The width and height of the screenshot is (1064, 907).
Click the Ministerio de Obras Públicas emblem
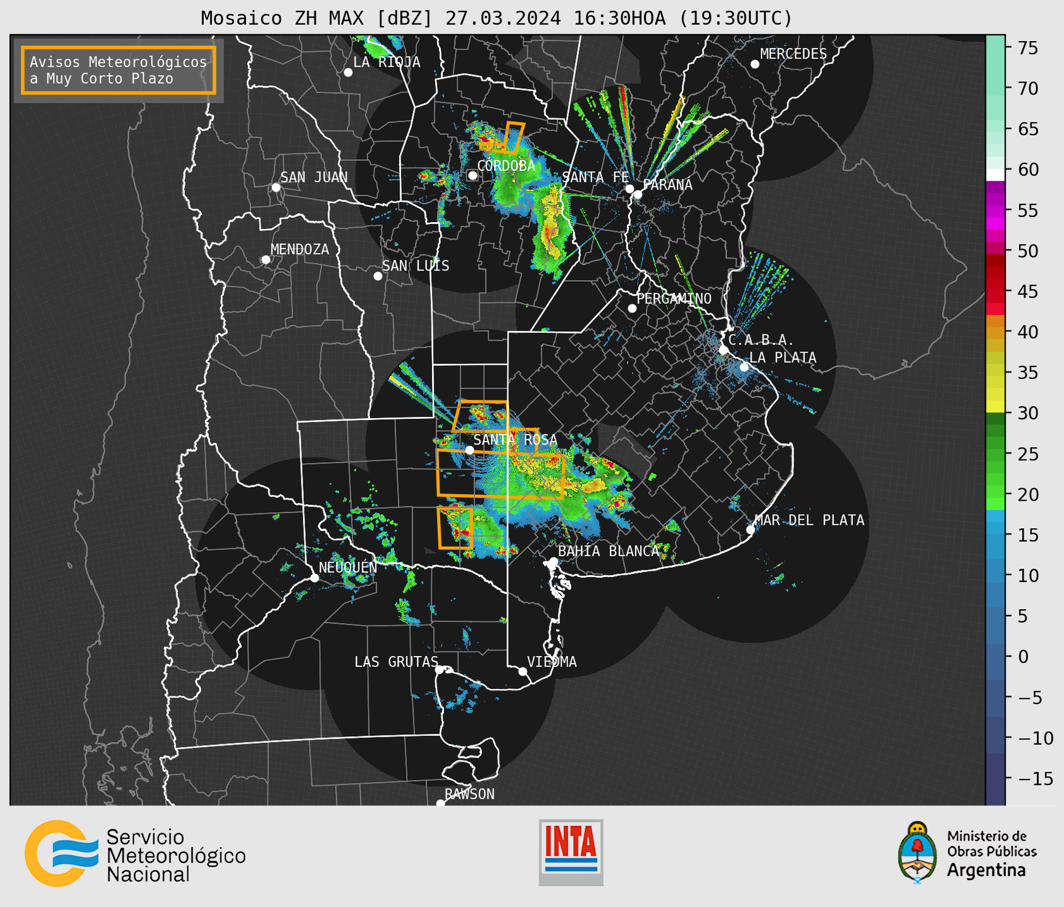[918, 852]
